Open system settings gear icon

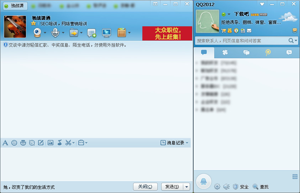(217, 187)
